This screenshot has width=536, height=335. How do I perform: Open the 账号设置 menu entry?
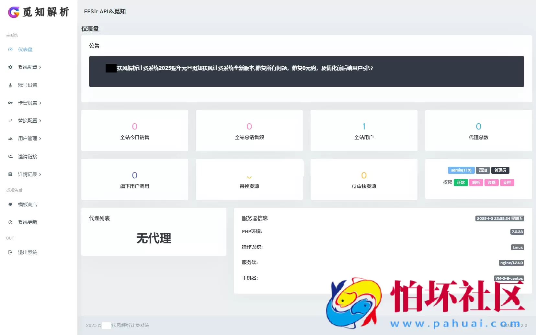point(27,85)
